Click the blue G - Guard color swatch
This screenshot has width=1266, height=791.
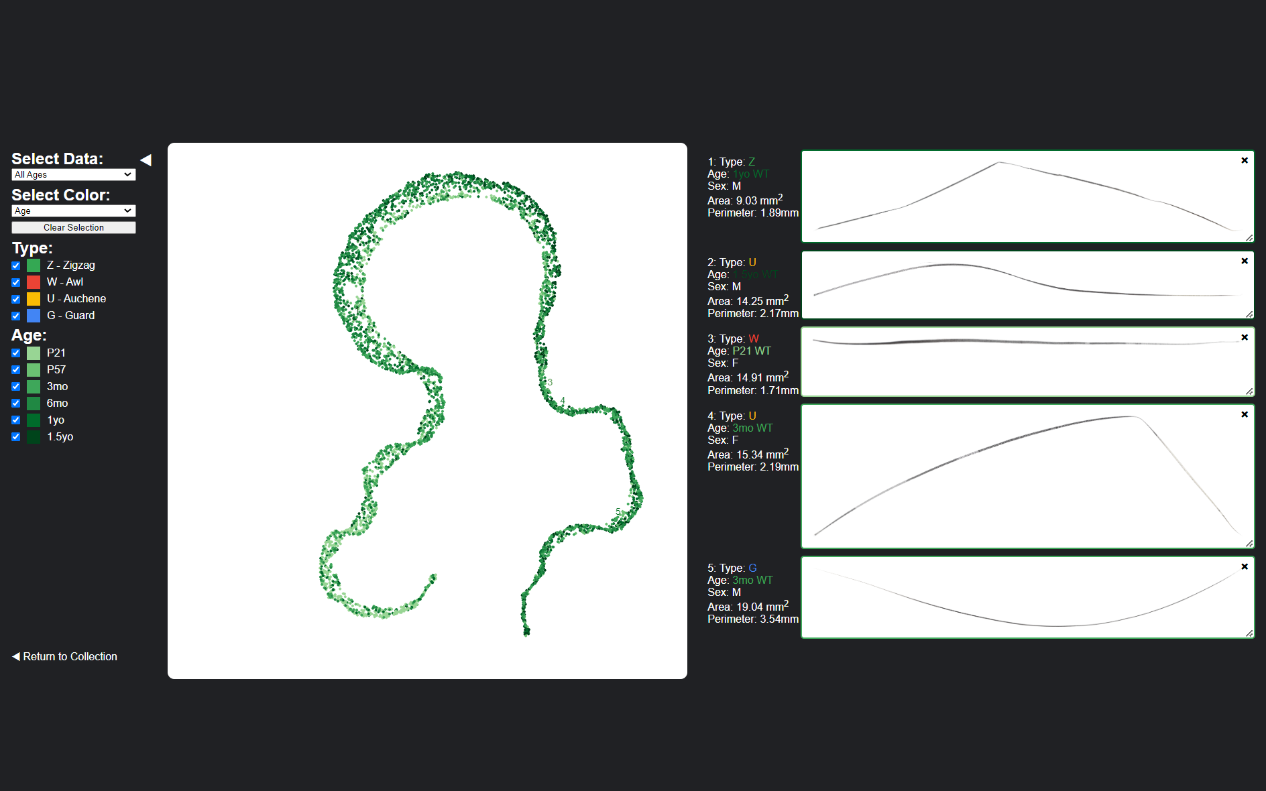(34, 316)
